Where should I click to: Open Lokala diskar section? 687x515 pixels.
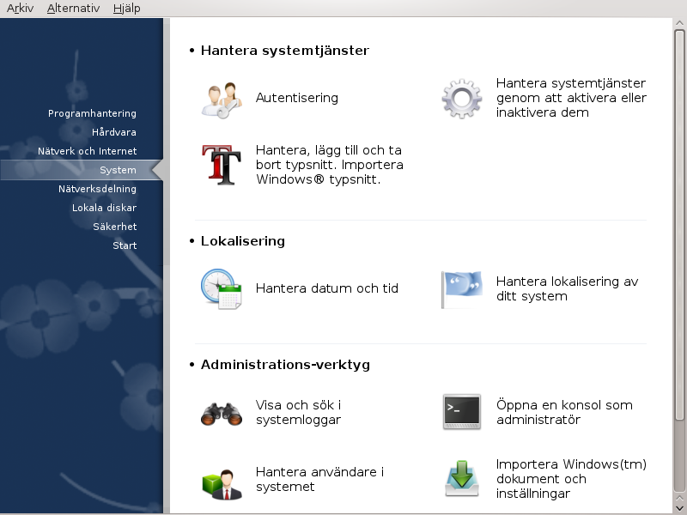click(x=104, y=208)
